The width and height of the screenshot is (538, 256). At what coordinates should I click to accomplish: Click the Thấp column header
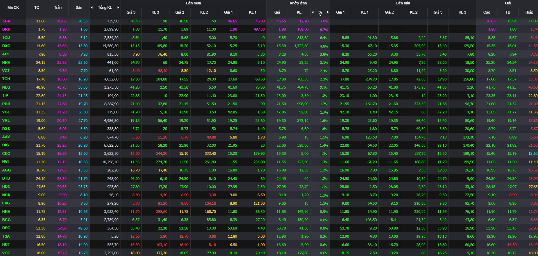coord(529,12)
